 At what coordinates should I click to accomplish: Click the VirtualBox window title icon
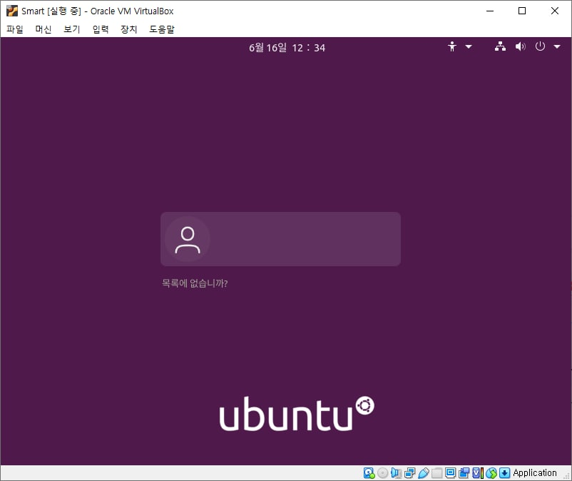(12, 11)
